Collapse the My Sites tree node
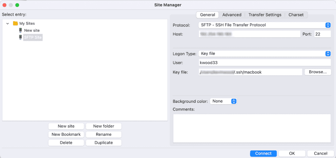Image resolution: width=336 pixels, height=158 pixels. pos(8,24)
